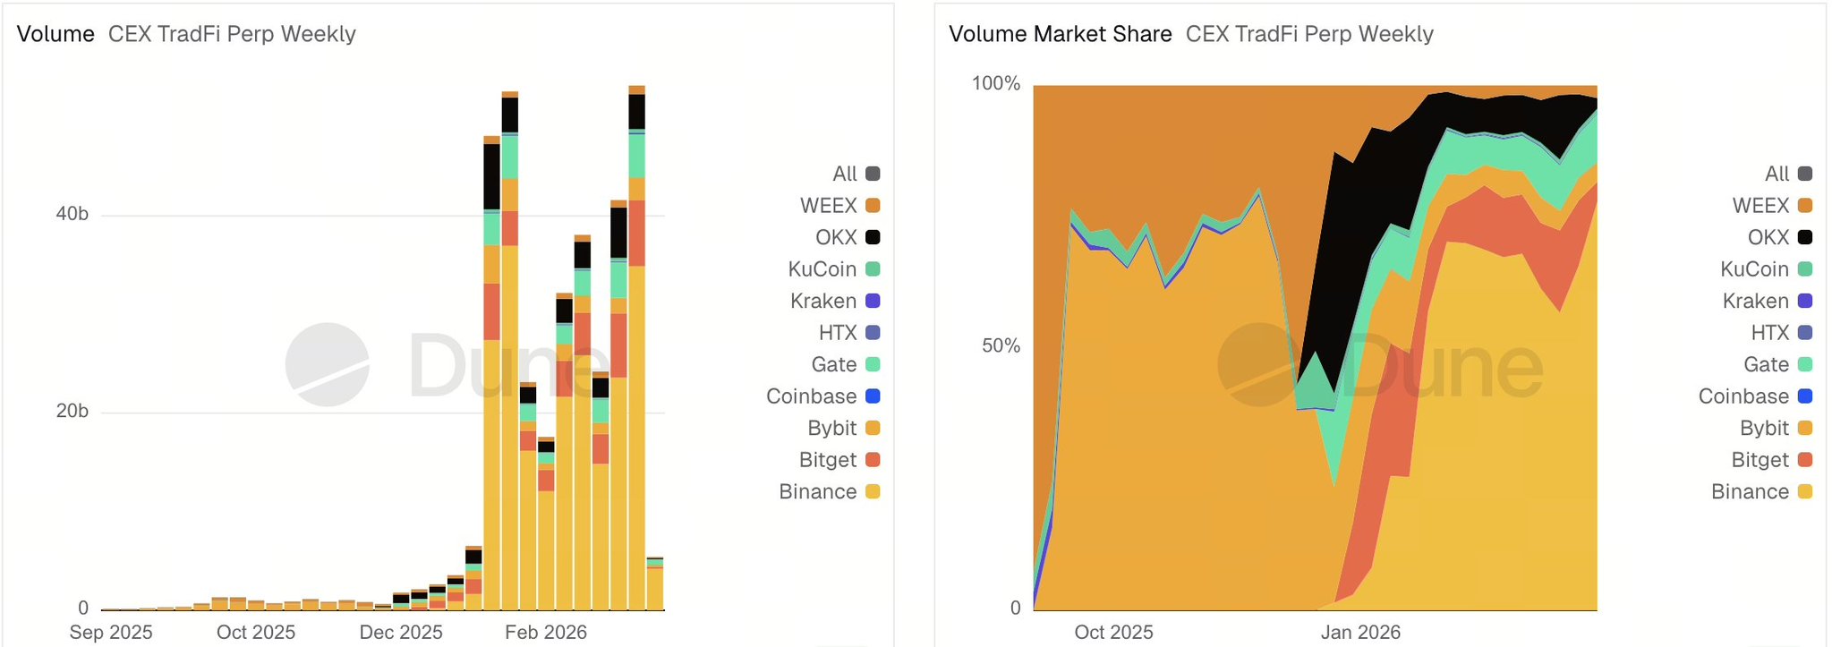
Task: Click the Jan 2026 label on Market Share axis
Action: (1360, 632)
